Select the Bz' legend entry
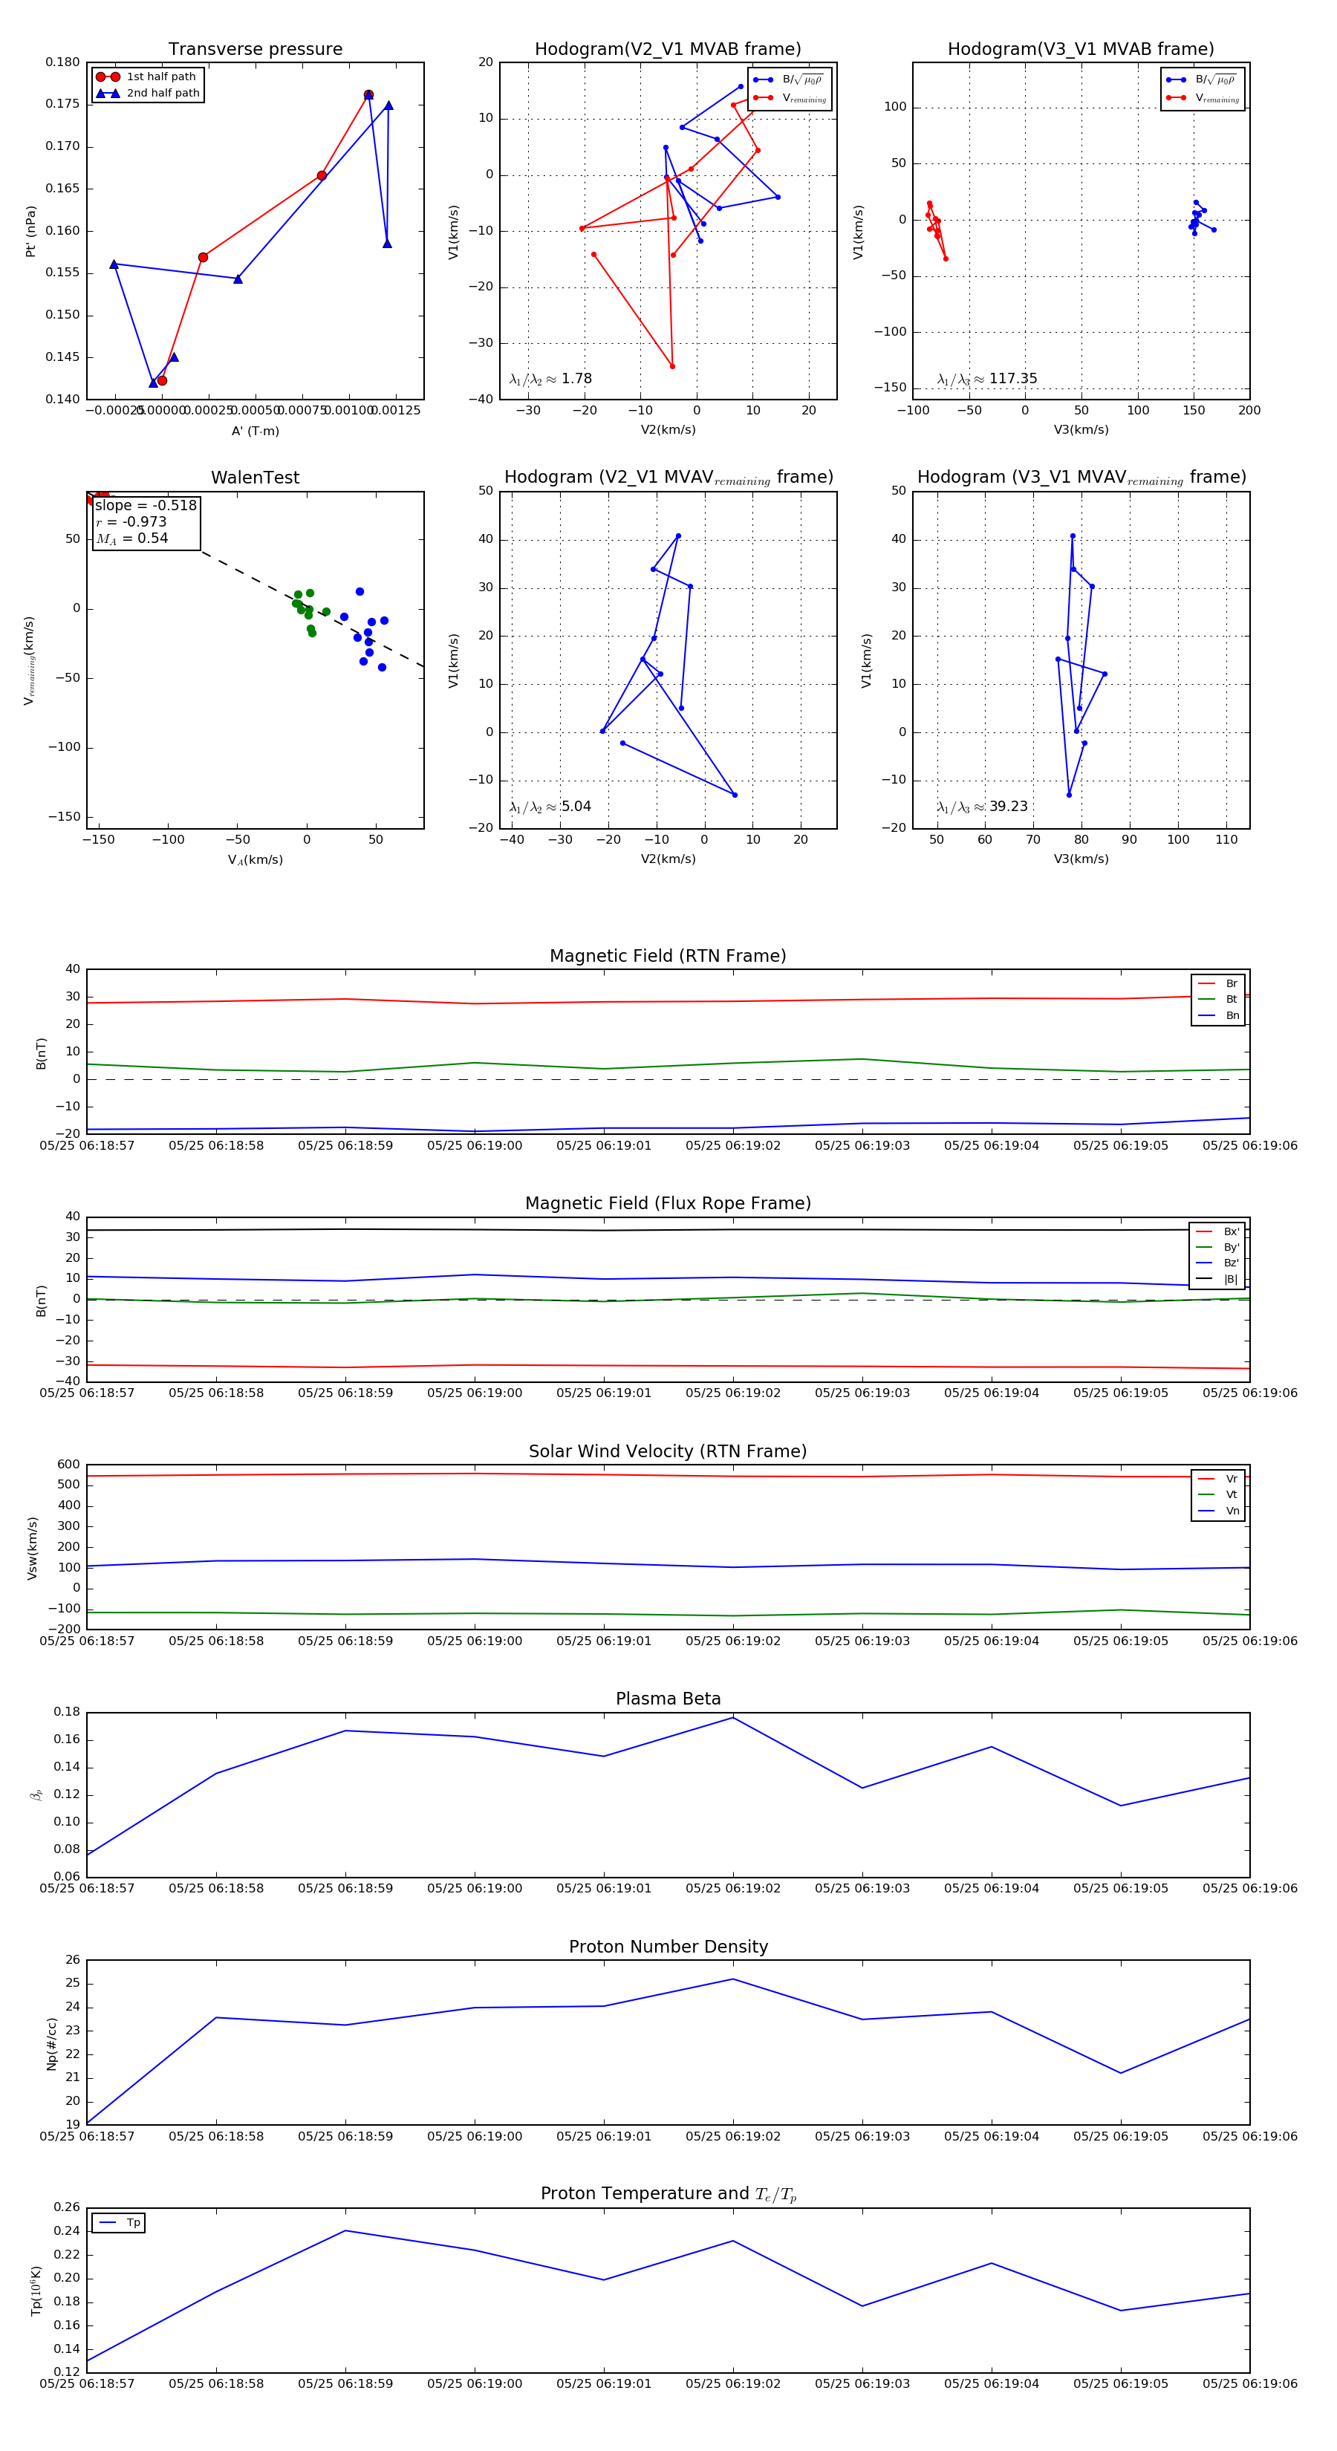The width and height of the screenshot is (1337, 2451). 1218,1263
